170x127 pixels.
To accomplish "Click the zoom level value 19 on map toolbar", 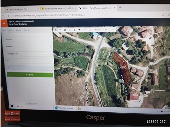I will tap(113, 30).
